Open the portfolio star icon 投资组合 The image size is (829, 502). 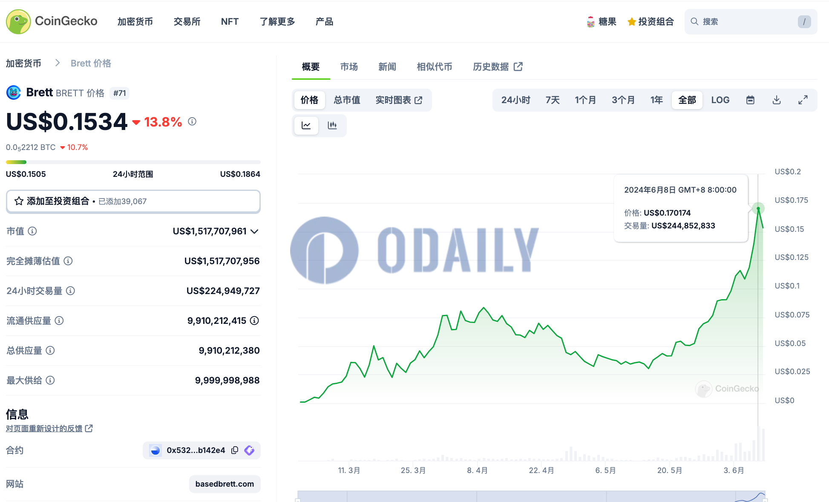(632, 22)
